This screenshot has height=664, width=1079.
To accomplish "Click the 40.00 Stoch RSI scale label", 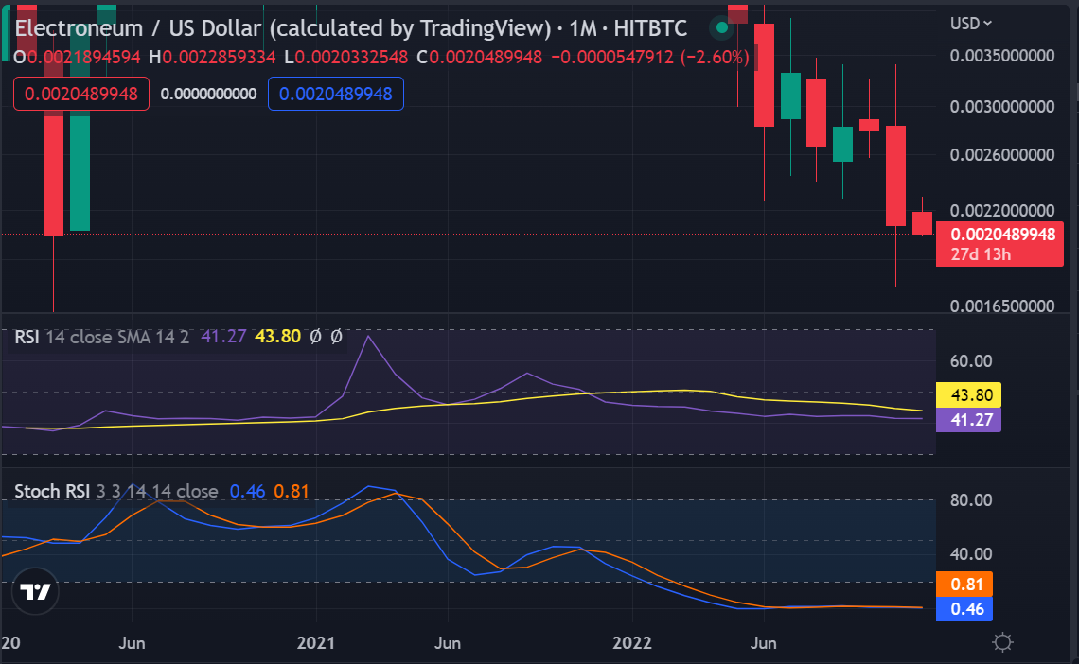I will tap(972, 554).
